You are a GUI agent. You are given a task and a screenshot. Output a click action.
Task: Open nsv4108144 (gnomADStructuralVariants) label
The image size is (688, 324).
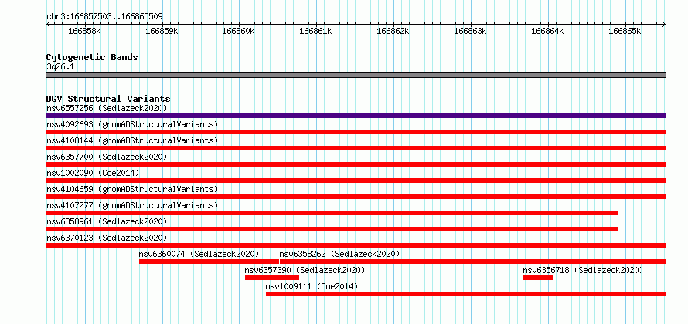pos(132,140)
